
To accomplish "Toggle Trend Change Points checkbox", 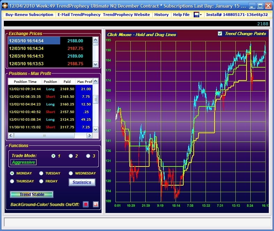I will [220, 34].
